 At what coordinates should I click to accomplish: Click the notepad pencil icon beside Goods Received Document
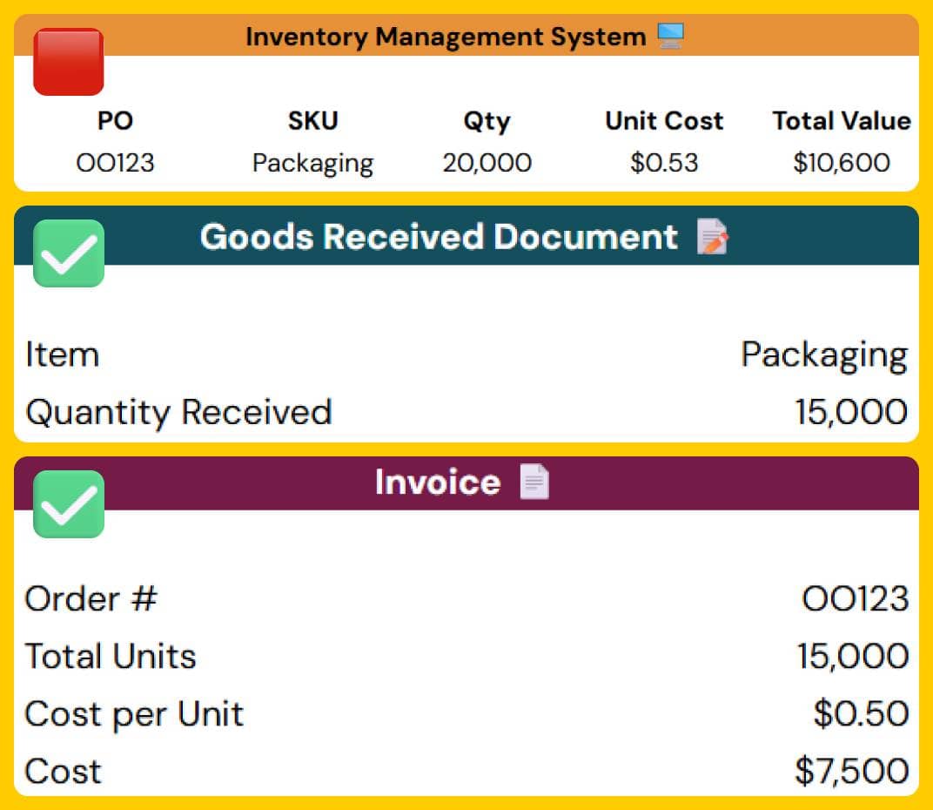712,237
